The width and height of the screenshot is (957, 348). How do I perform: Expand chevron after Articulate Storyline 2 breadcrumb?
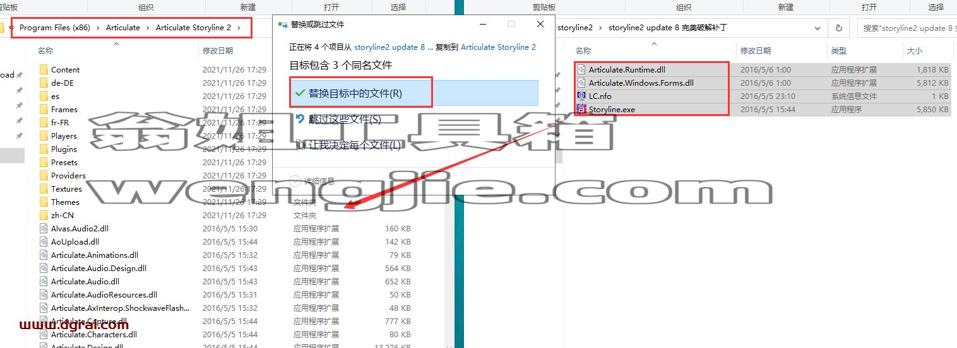coord(239,28)
